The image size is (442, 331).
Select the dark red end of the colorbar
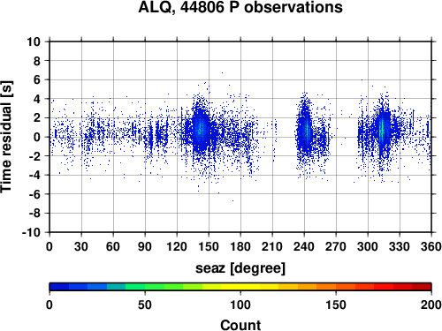(x=422, y=287)
